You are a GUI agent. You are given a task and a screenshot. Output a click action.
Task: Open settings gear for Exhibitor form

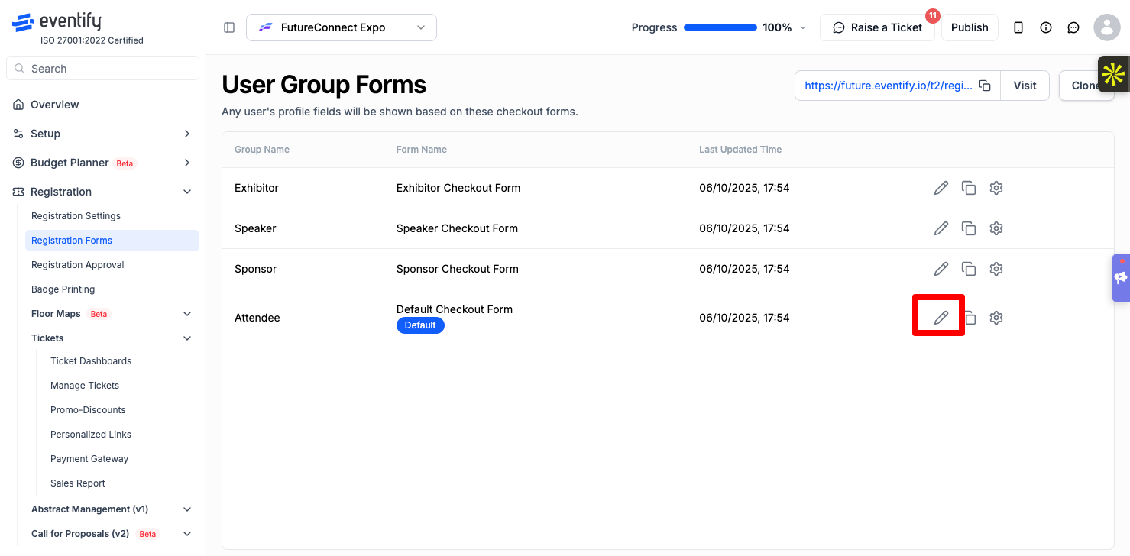tap(996, 188)
